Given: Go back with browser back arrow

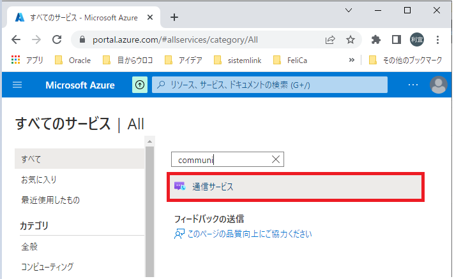Looking at the screenshot, I should [x=16, y=39].
